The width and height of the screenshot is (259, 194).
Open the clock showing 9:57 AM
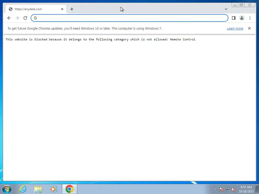click(246, 189)
